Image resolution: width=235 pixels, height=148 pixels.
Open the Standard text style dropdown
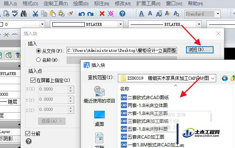(218, 14)
